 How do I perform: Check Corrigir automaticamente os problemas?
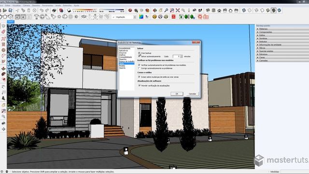(x=140, y=68)
